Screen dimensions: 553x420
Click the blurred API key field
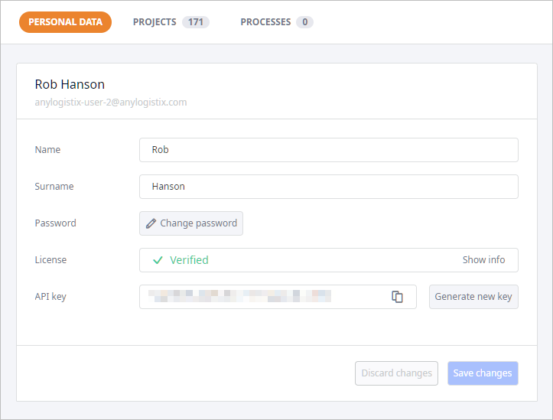tap(278, 297)
